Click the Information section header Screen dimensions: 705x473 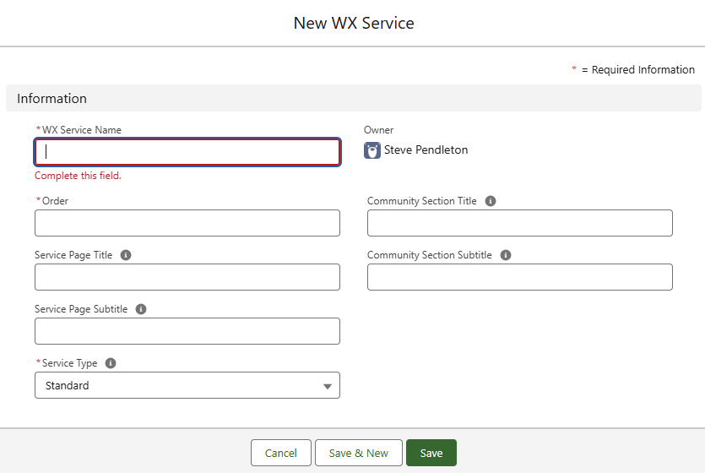pos(52,99)
